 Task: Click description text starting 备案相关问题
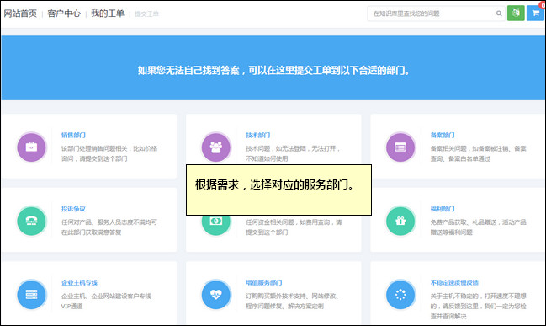point(478,153)
